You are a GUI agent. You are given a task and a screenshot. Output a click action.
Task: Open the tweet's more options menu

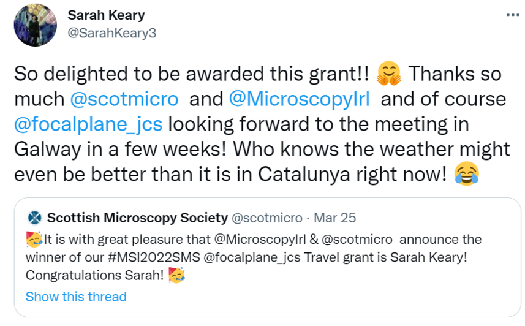pyautogui.click(x=512, y=15)
